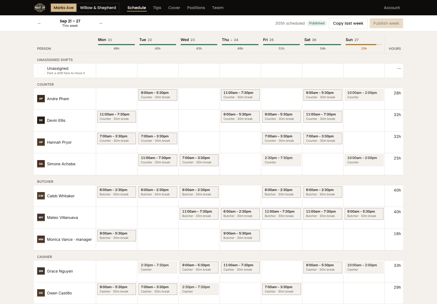Switch to Willow & Shepherd location
Viewport: 437px width, 304px height.
click(98, 8)
